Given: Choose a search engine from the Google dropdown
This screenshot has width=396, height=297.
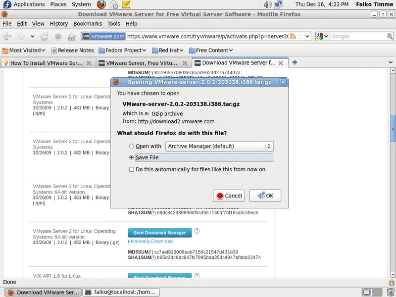Looking at the screenshot, I should [x=322, y=36].
